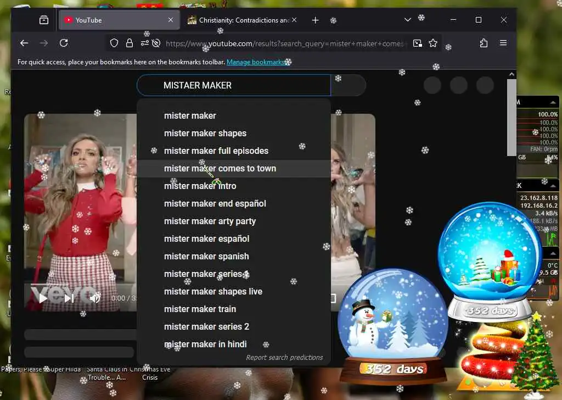Play the Vevo video

[43, 298]
